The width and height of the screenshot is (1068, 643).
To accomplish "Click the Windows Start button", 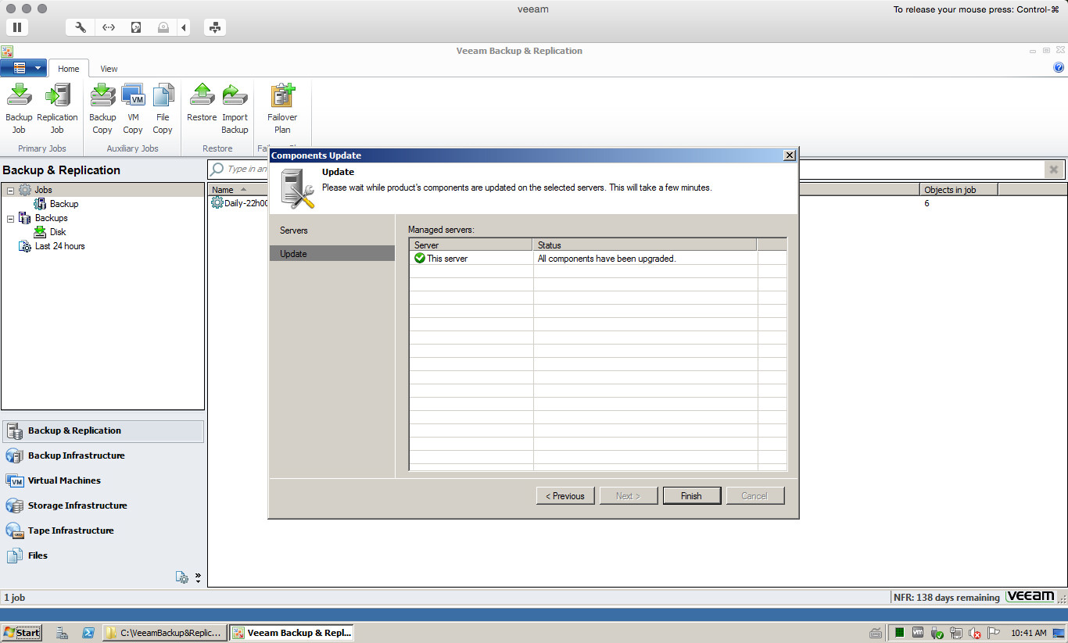I will click(22, 633).
